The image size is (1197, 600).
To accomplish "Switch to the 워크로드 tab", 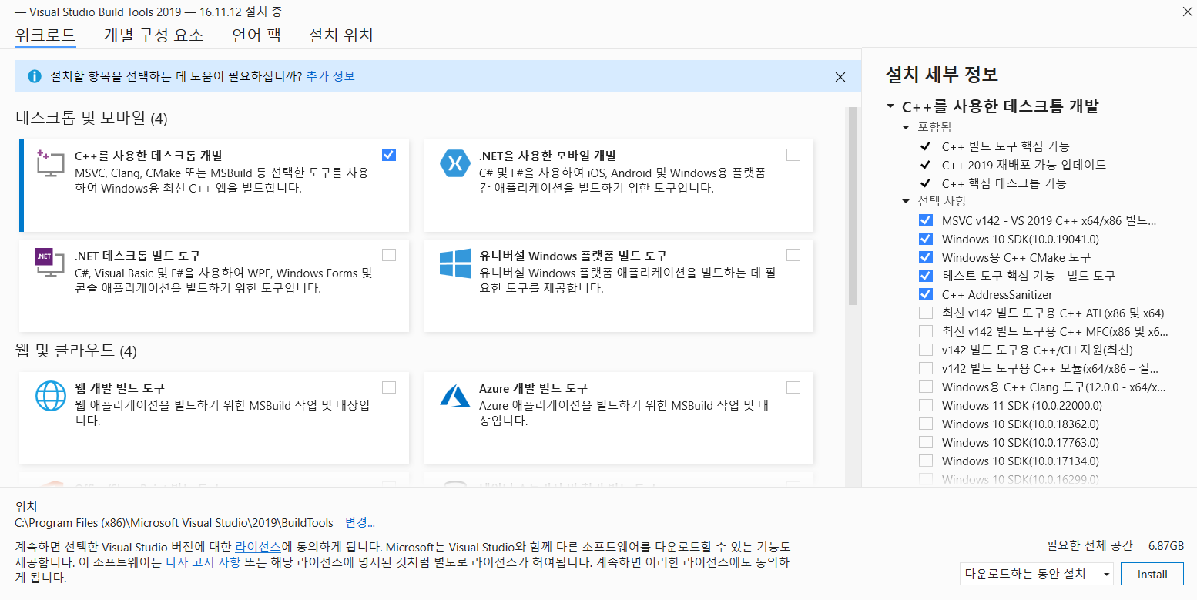I will (45, 35).
